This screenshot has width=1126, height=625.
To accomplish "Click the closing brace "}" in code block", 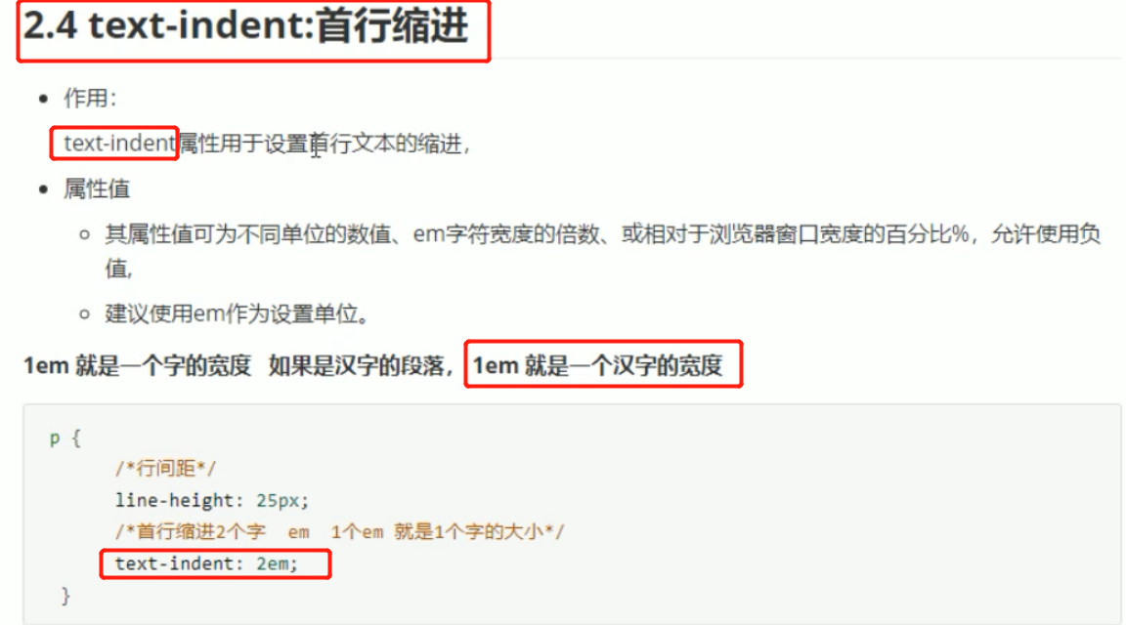I will click(x=65, y=596).
